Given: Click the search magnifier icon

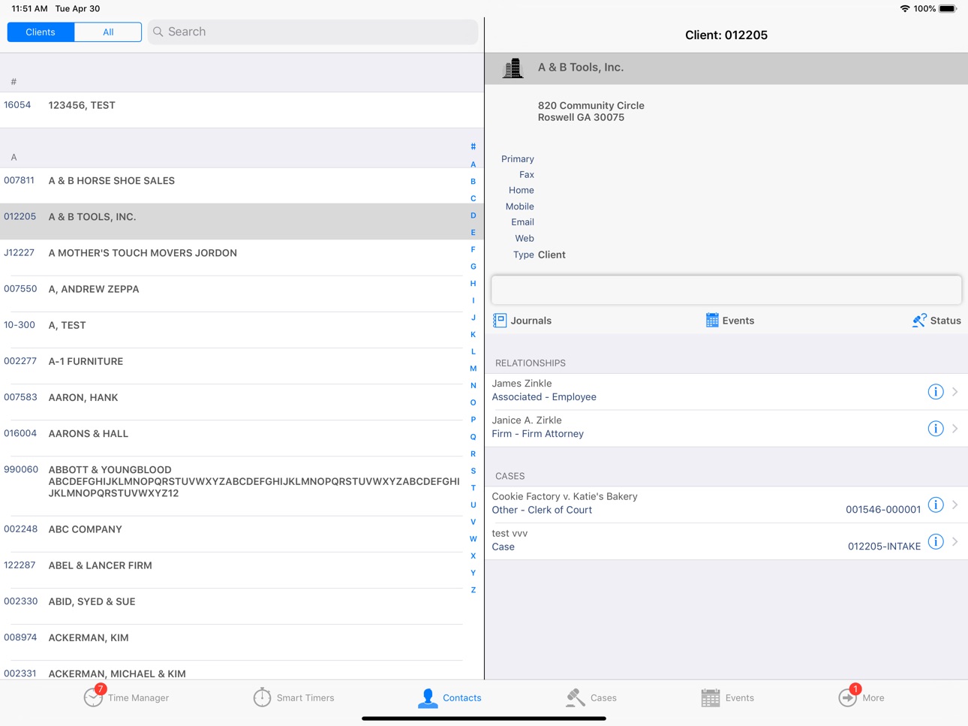Looking at the screenshot, I should coord(158,32).
